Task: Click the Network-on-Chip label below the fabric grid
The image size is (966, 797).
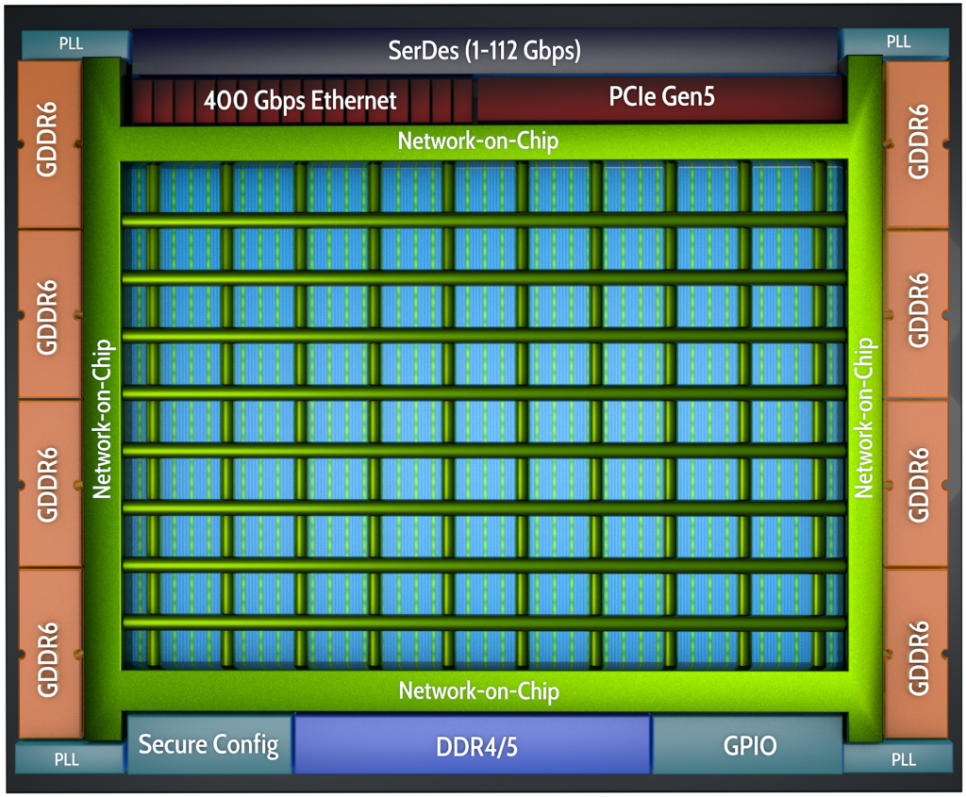Action: [478, 691]
